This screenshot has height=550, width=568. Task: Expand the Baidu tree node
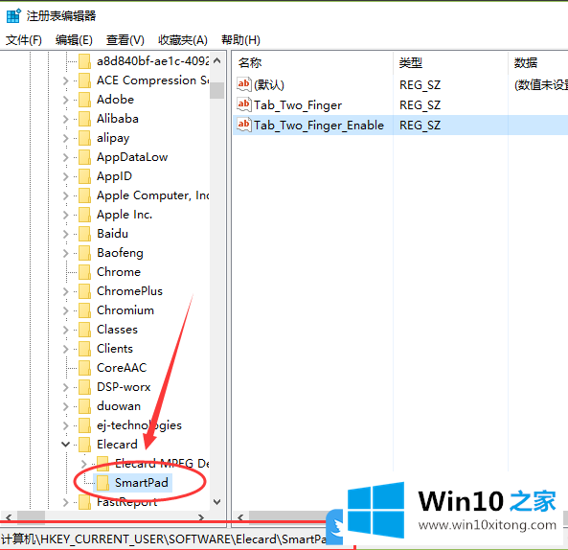point(65,234)
